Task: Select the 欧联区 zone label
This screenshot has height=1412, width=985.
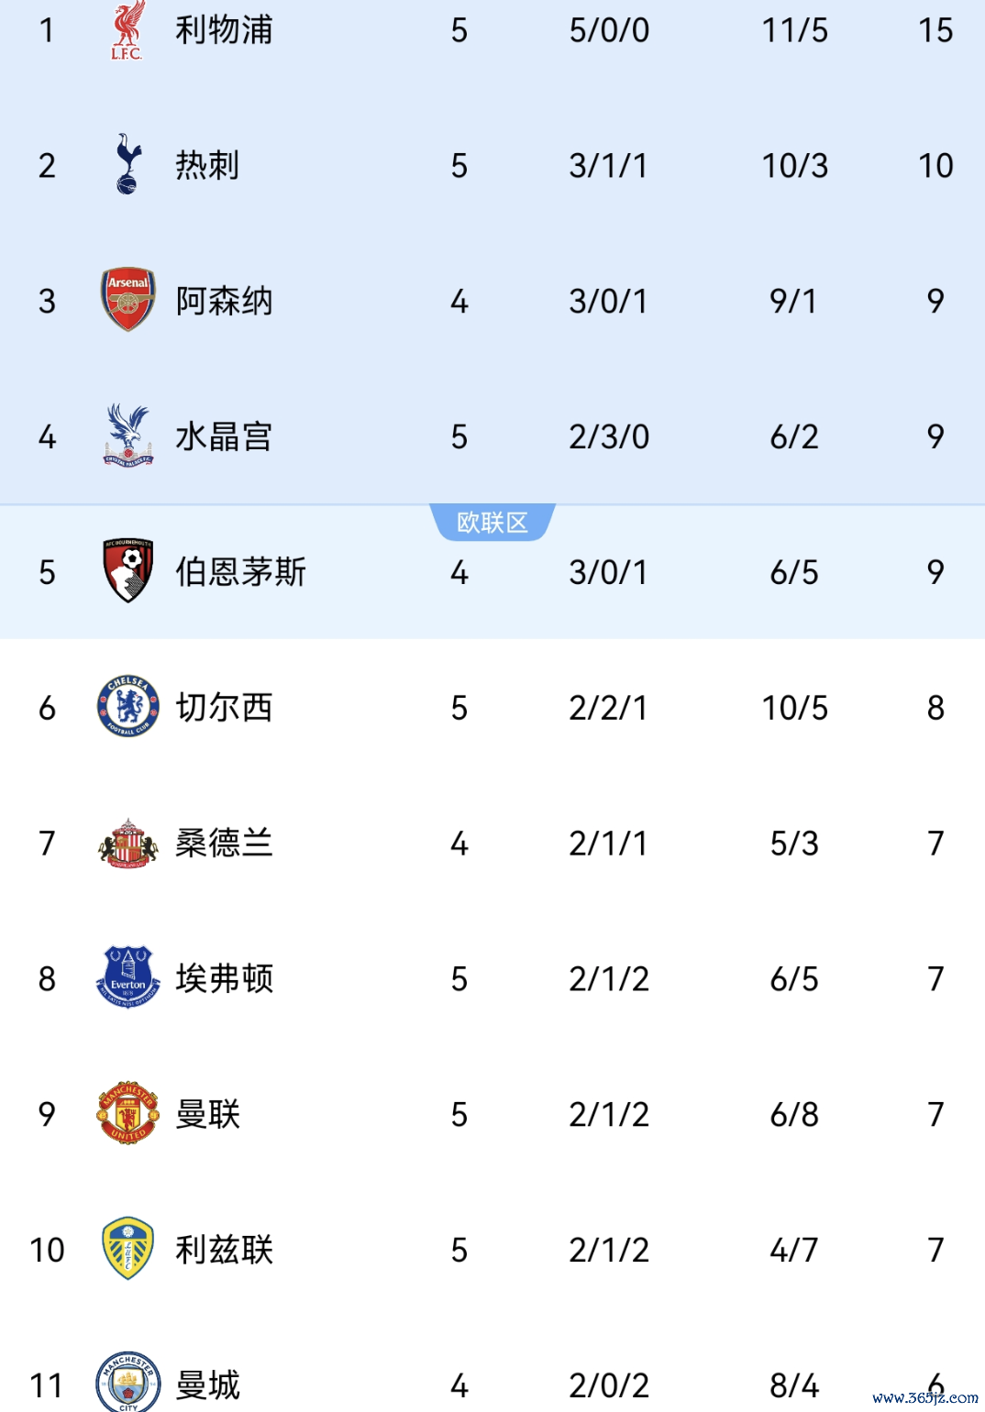Action: (x=492, y=523)
